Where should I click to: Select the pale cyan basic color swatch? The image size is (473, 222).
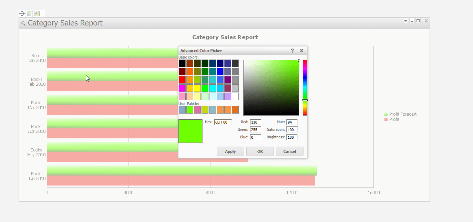point(213,96)
